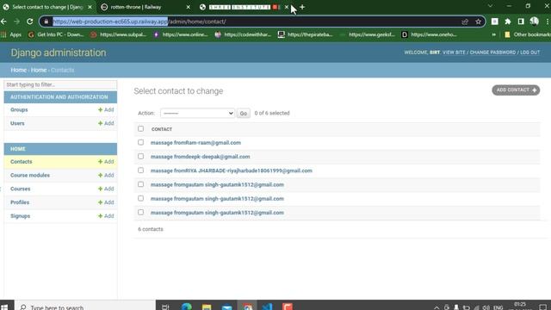The width and height of the screenshot is (551, 310).
Task: Open the browser side panel icon
Action: 521,22
